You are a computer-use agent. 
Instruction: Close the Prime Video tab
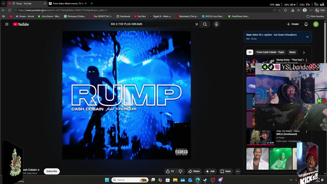pos(86,4)
